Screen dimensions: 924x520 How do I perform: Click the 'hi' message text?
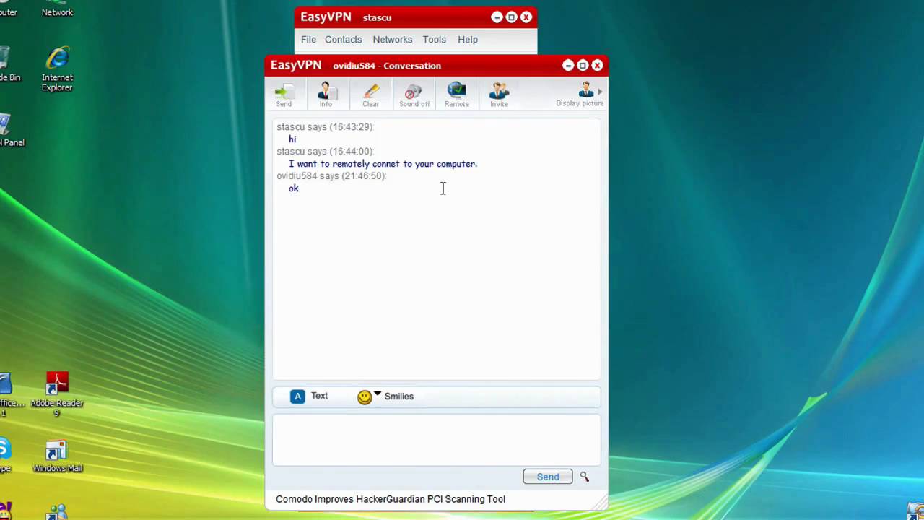pos(292,139)
